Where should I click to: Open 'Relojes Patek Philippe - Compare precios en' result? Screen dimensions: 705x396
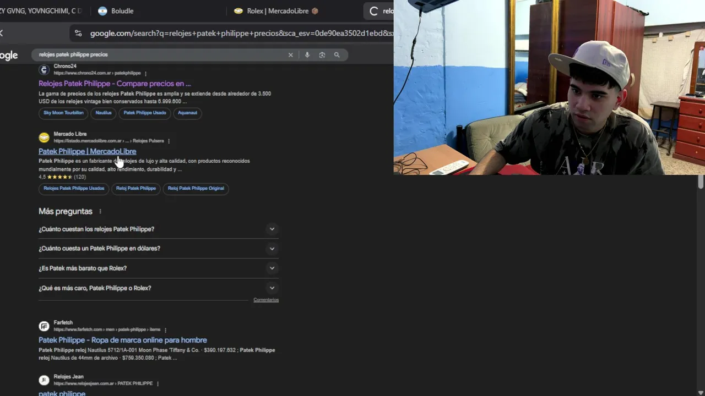point(115,84)
